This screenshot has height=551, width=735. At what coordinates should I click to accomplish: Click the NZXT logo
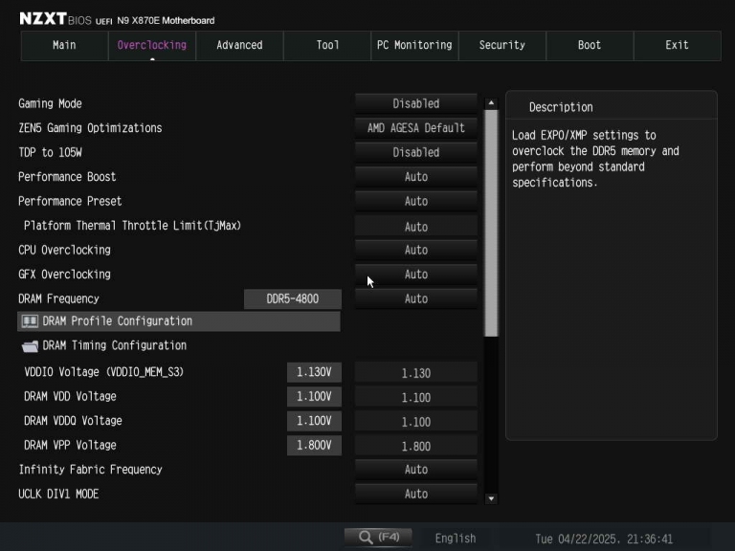pos(43,19)
